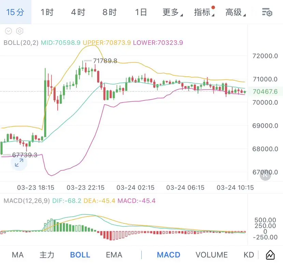283x264 pixels.
Task: Tap the MID:70598.9 value
Action: pos(60,43)
